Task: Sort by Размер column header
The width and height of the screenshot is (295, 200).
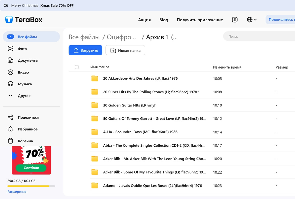Action: click(282, 67)
